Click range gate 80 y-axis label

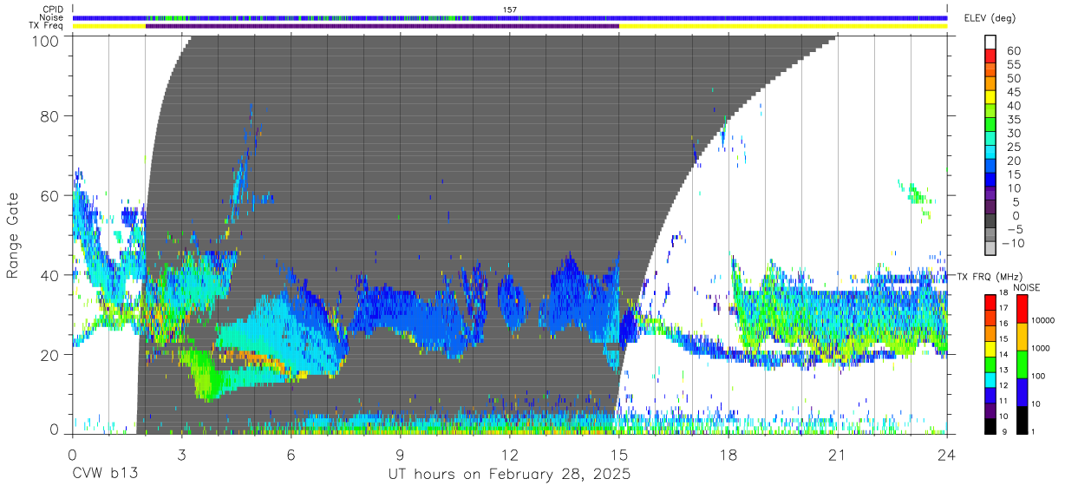(x=51, y=115)
